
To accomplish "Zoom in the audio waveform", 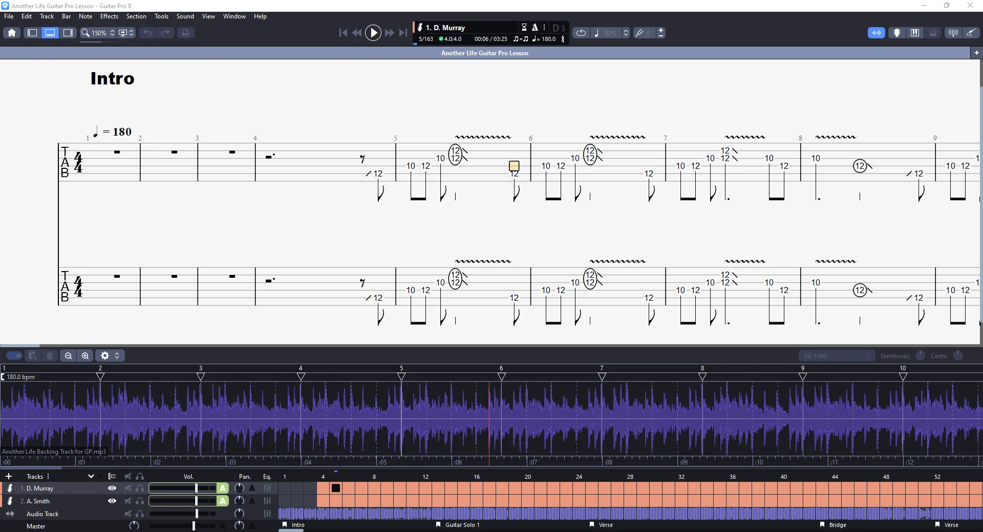I will pos(86,356).
